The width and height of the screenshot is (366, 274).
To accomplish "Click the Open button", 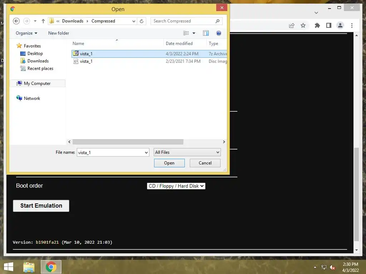I will coord(169,163).
